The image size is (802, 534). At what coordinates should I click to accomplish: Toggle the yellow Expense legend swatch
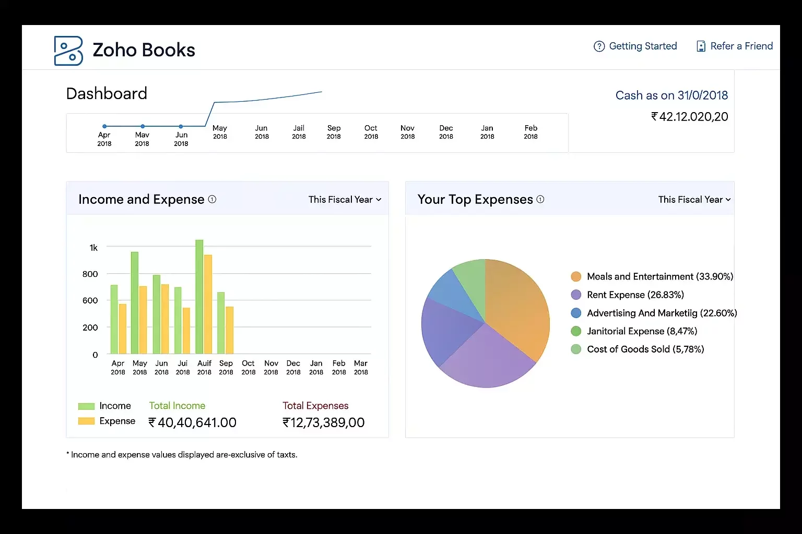pos(86,421)
